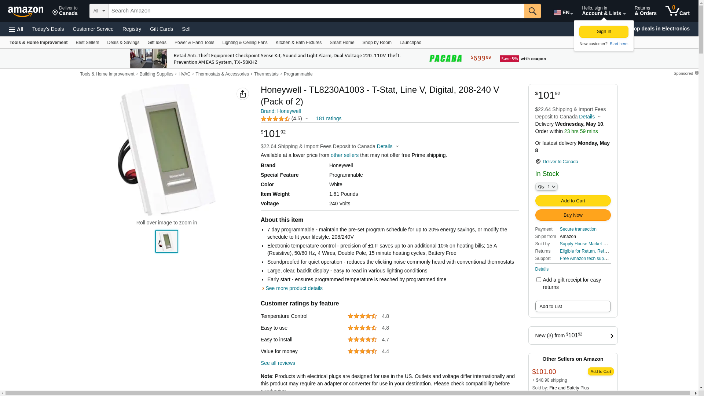Click the Amazon logo
Screen dimensions: 704x396
pyautogui.click(x=26, y=11)
